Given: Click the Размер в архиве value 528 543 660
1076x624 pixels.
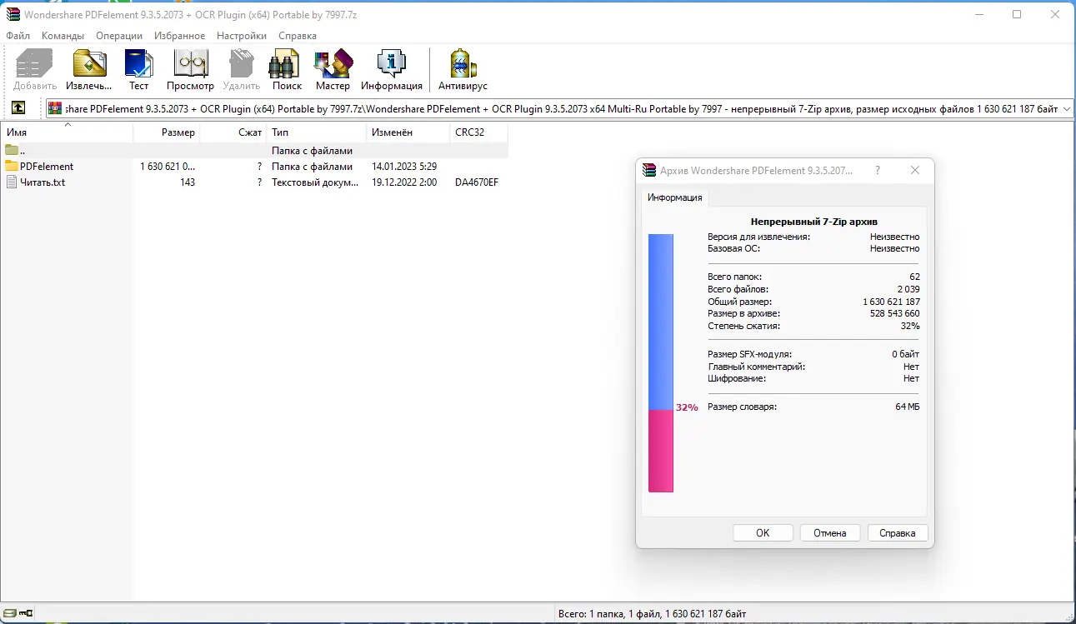Looking at the screenshot, I should point(895,314).
